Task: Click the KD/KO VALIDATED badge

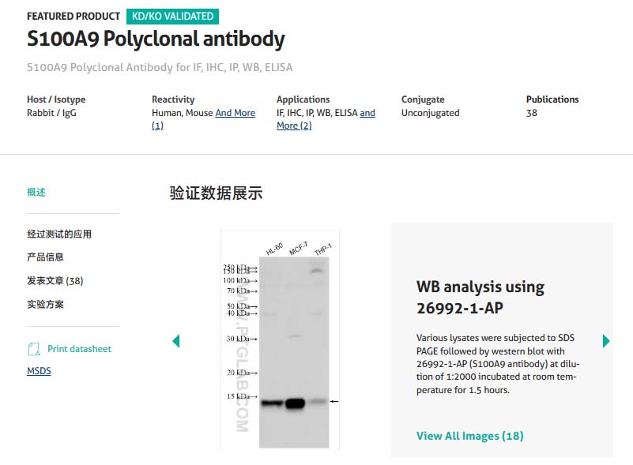Action: 172,16
